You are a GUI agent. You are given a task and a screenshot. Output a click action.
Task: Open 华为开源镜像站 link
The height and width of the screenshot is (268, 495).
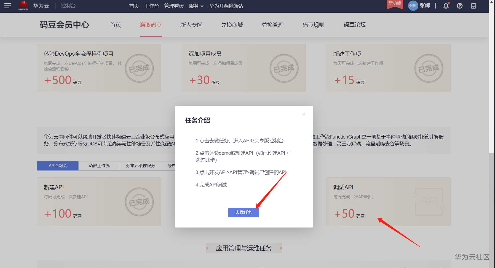(226, 6)
